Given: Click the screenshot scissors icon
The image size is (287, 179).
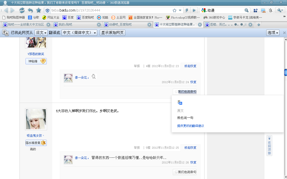Looking at the screenshot, I should 263,11.
